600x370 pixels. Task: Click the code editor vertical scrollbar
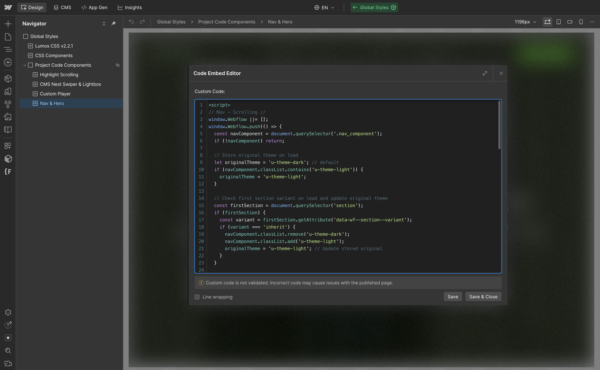[x=499, y=125]
